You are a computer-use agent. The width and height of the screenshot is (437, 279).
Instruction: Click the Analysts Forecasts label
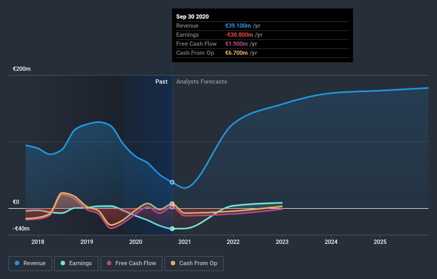[x=202, y=81]
